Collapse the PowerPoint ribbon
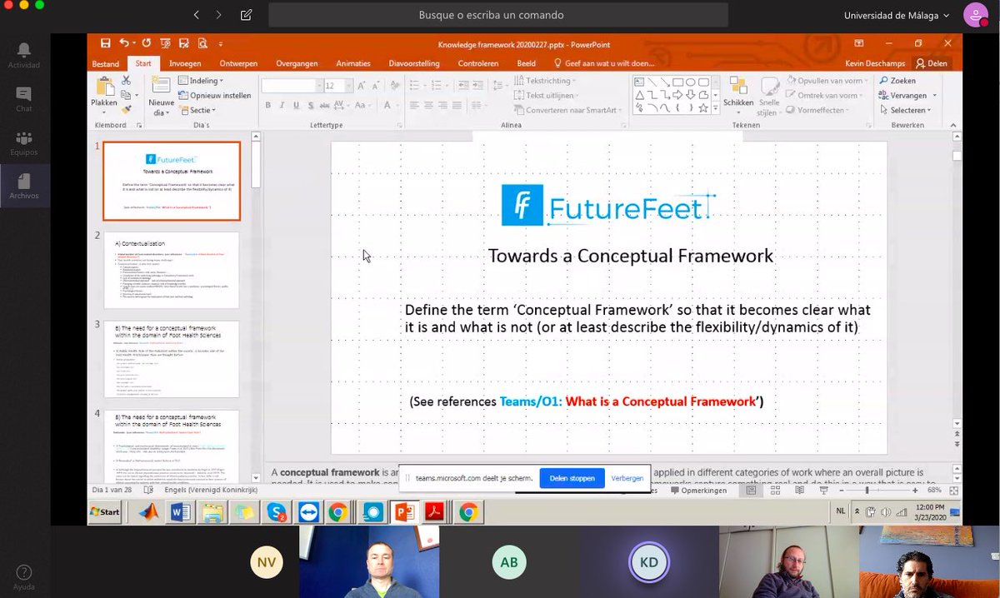This screenshot has width=1000, height=598. (955, 126)
